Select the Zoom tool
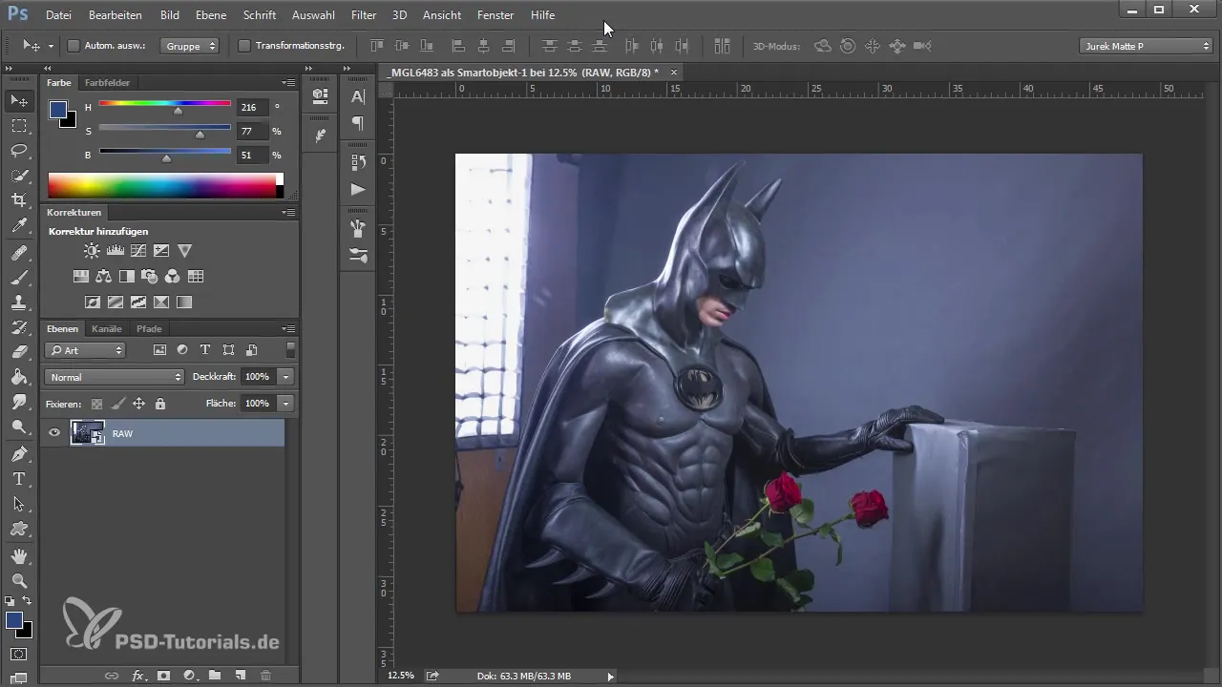1222x687 pixels. (19, 580)
